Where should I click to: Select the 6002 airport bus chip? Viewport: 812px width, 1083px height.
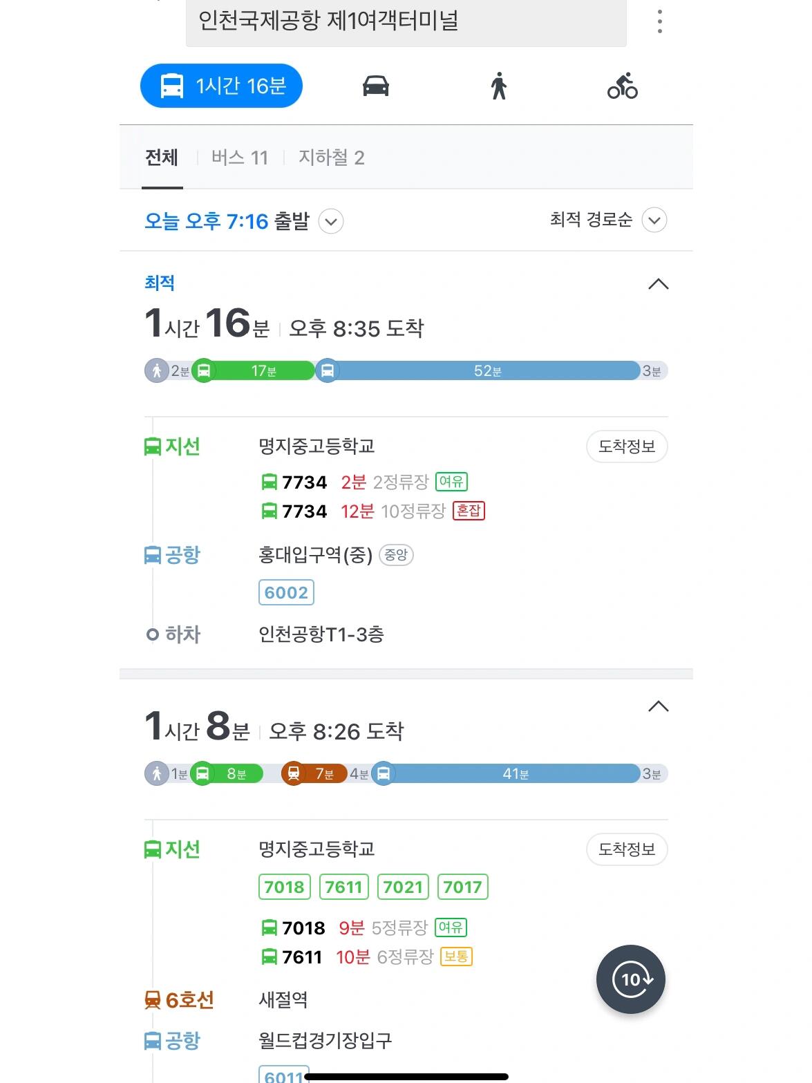pos(286,592)
